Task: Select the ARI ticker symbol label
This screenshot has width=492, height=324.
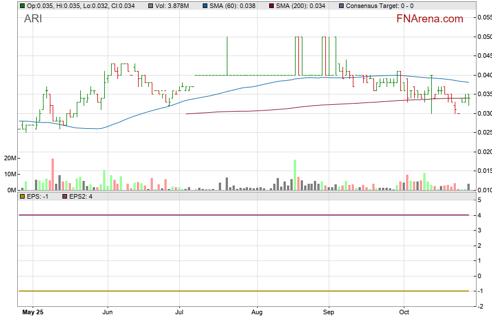Action: click(x=33, y=18)
